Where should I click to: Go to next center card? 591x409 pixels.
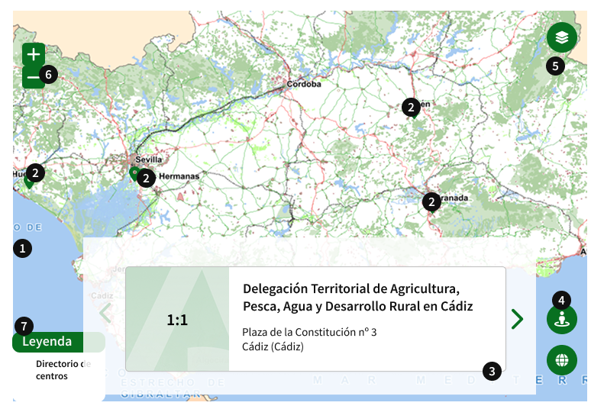point(518,319)
